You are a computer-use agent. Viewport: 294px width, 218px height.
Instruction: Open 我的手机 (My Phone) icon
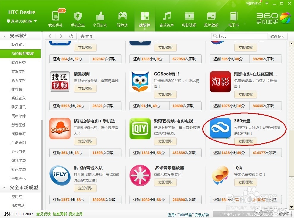point(55,19)
